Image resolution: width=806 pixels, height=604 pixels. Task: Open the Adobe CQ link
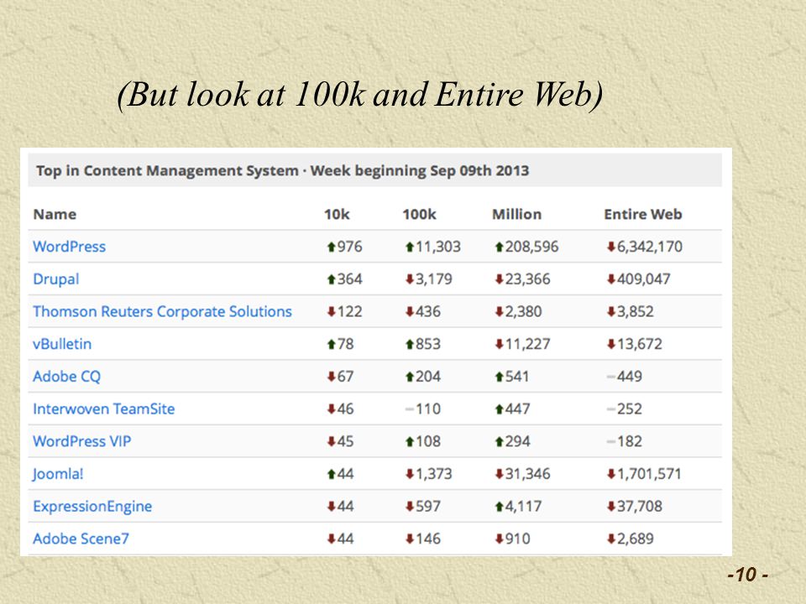[x=67, y=377]
